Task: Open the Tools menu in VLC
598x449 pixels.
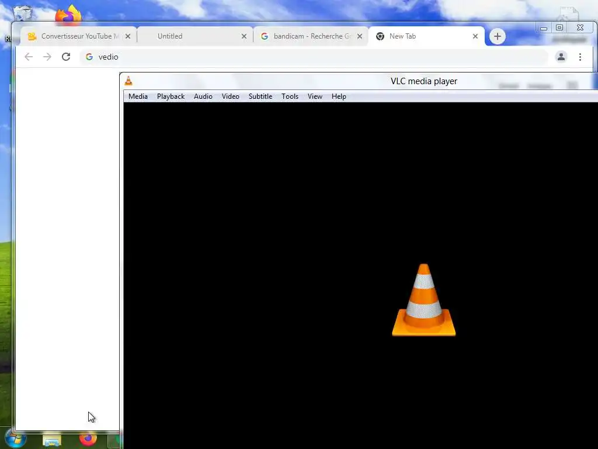Action: click(x=290, y=96)
